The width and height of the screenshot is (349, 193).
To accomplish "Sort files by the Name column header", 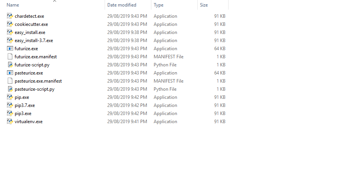I will [x=13, y=5].
